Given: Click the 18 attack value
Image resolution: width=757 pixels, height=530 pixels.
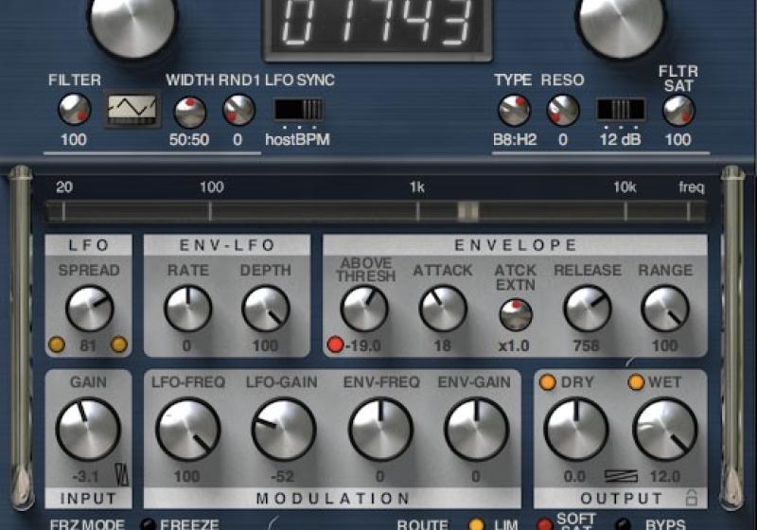Looking at the screenshot, I should point(442,345).
